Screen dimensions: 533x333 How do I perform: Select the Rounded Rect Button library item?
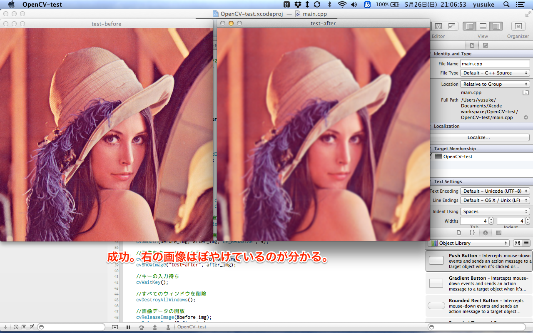pos(479,306)
